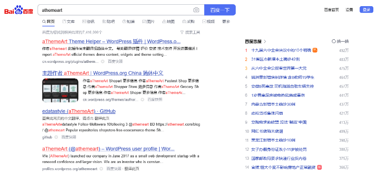Open hot search 立陶宛求助欧盟
This screenshot has width=380, height=172.
[279, 122]
